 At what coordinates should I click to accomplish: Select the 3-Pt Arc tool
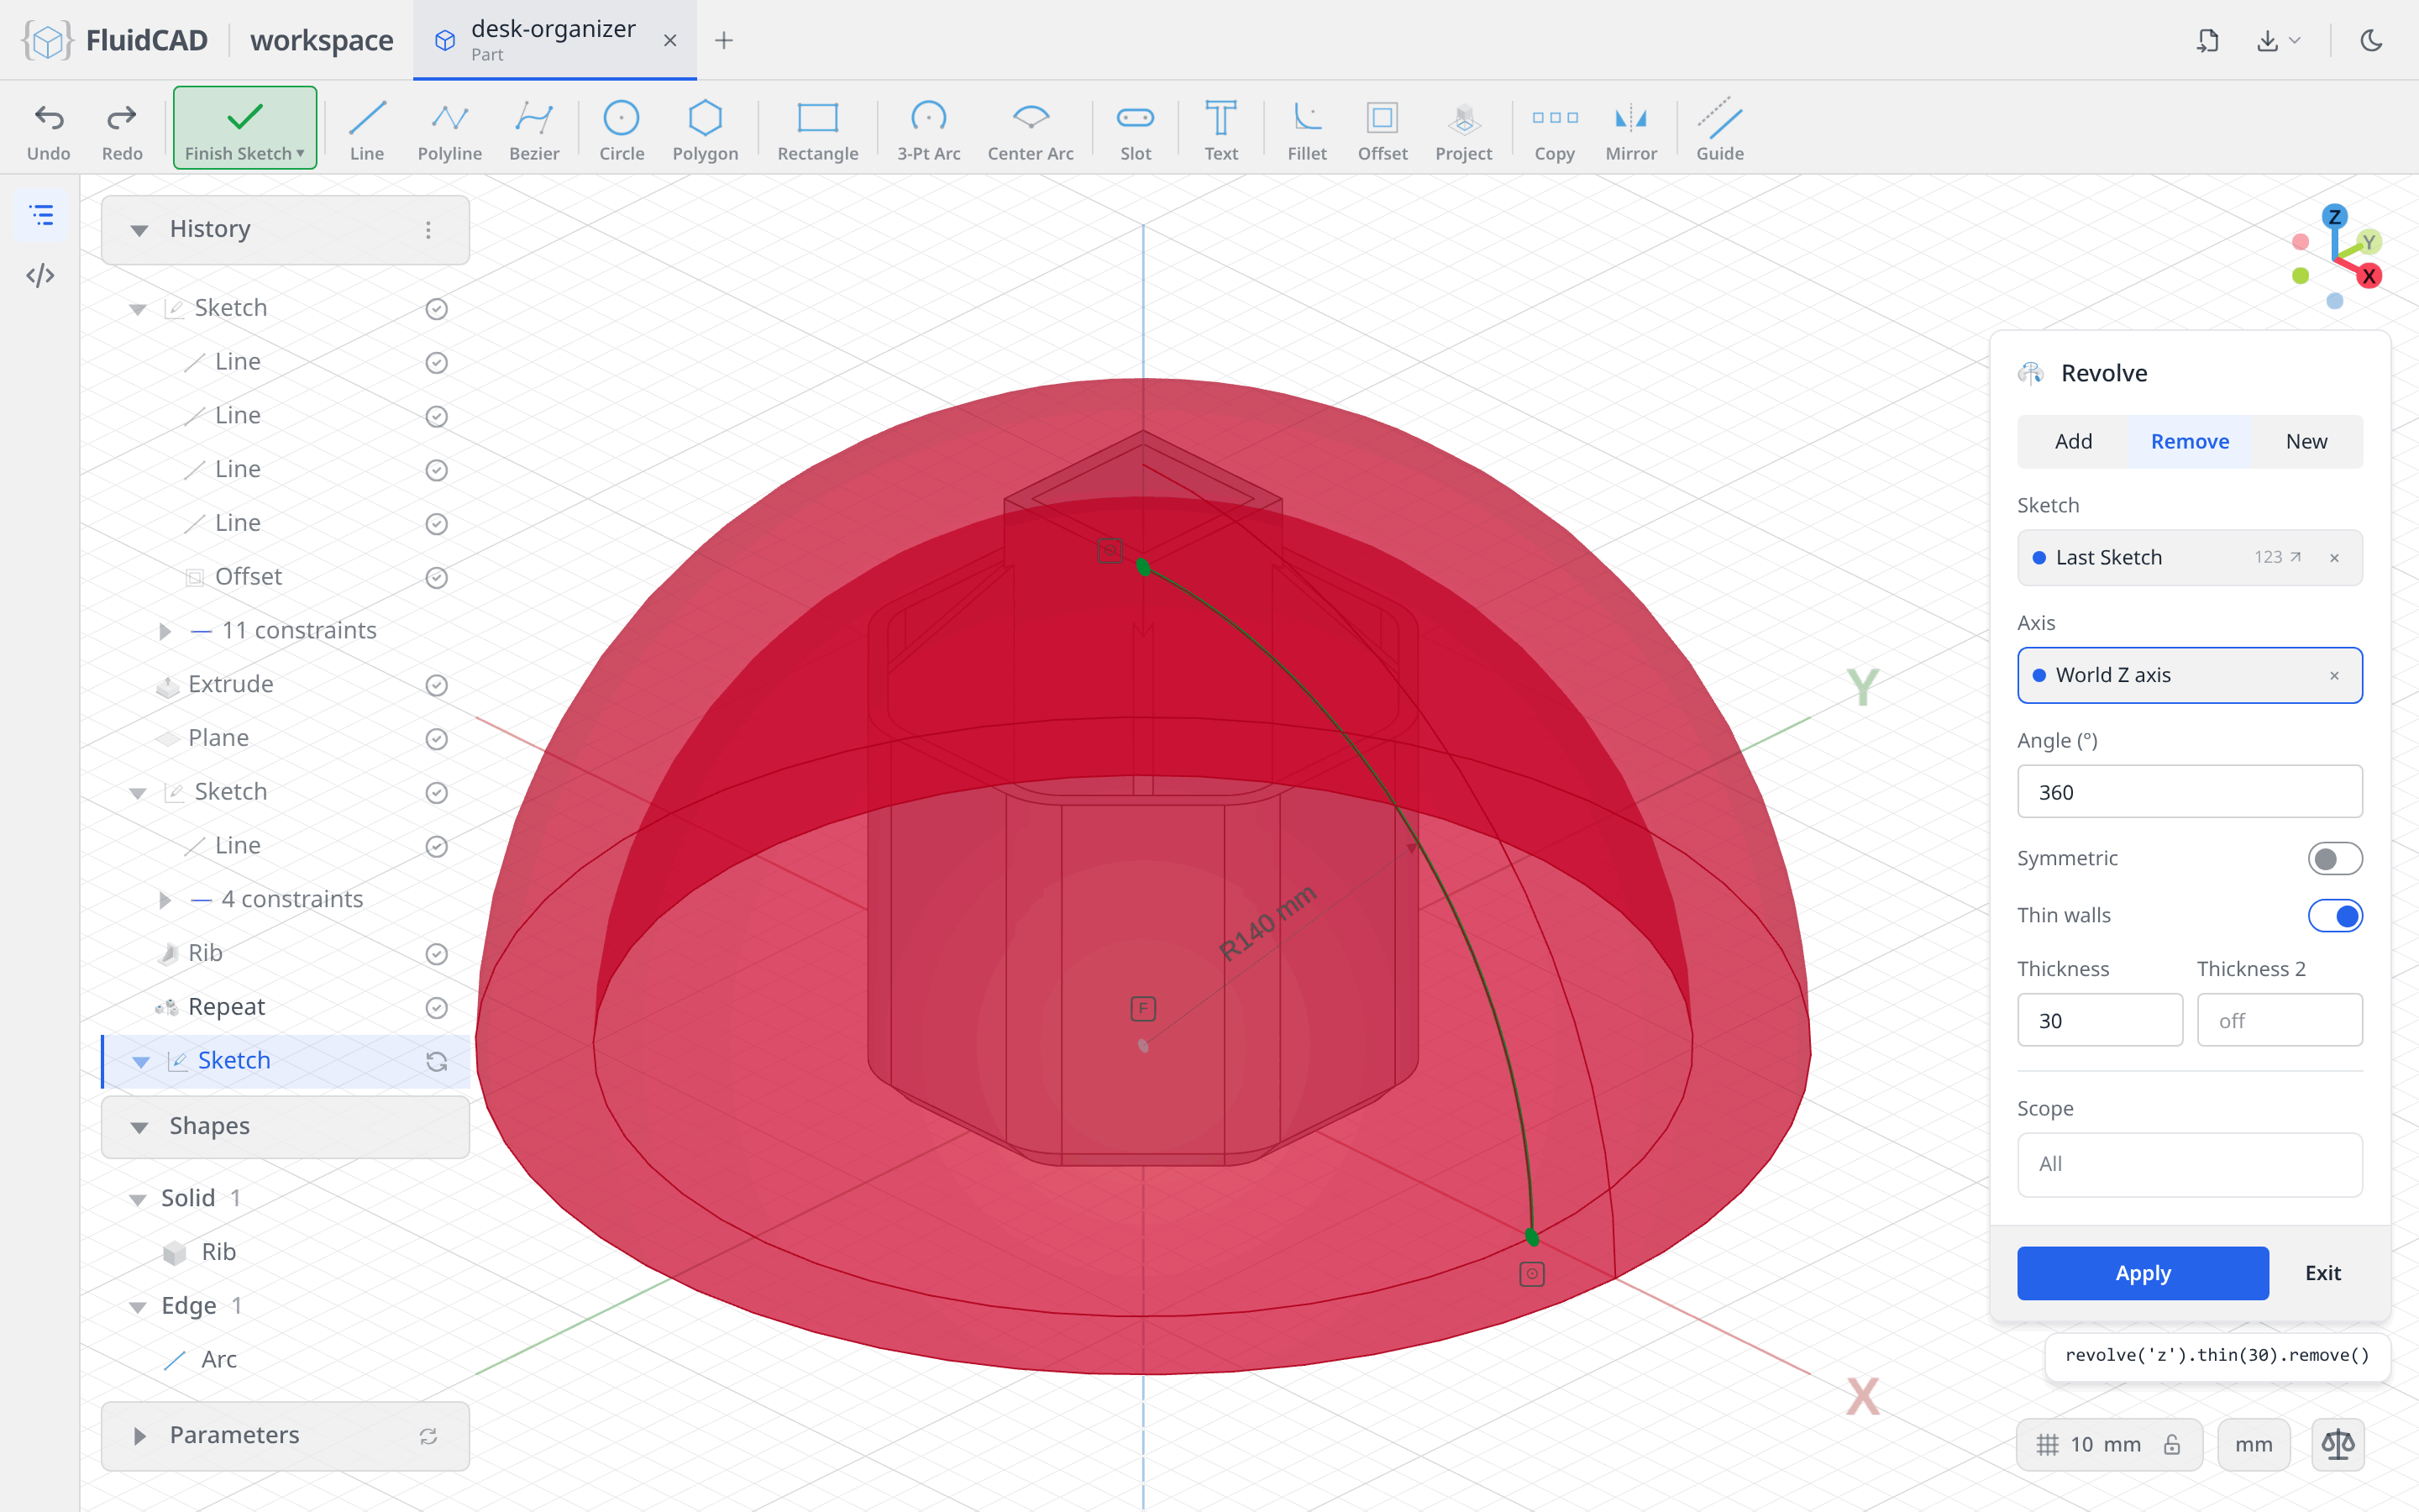pos(929,130)
